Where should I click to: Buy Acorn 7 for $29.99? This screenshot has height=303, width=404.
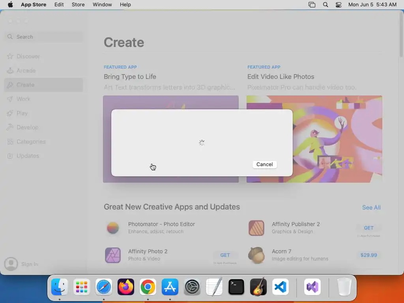click(369, 255)
